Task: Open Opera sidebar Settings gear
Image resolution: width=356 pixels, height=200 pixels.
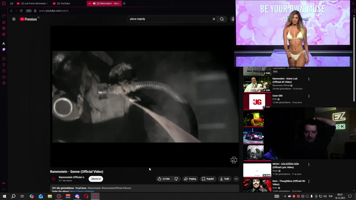Action: pyautogui.click(x=4, y=83)
